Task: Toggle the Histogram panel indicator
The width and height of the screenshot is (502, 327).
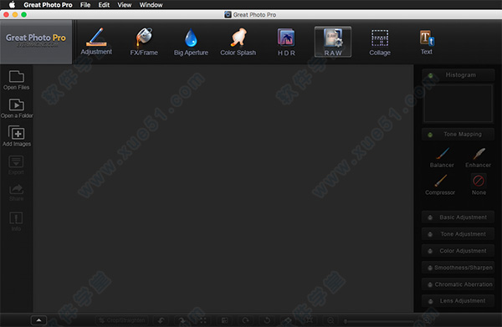Action: tap(431, 75)
